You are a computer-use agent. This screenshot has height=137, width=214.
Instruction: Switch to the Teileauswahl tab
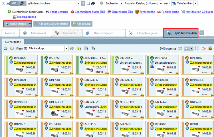coord(35,33)
